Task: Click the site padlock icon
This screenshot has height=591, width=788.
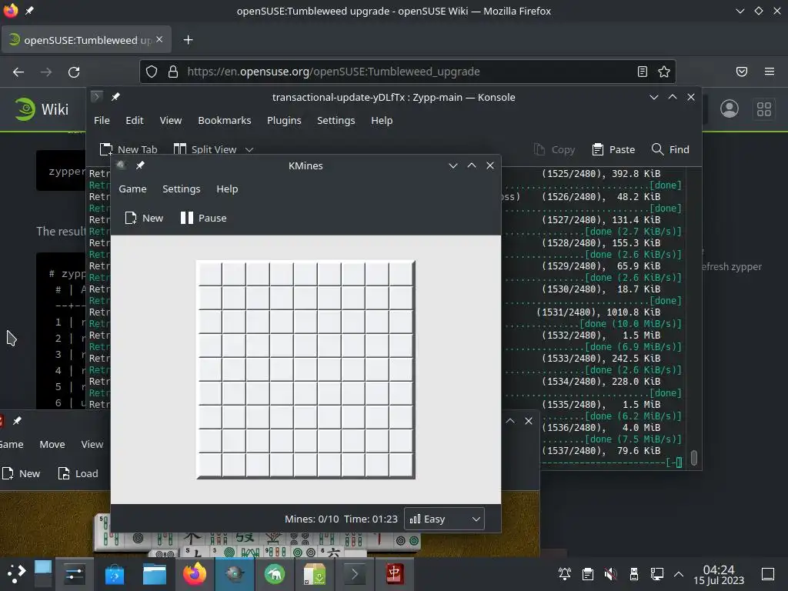Action: tap(173, 72)
